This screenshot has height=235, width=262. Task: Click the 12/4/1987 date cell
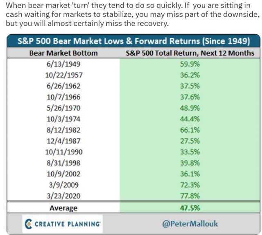click(63, 141)
